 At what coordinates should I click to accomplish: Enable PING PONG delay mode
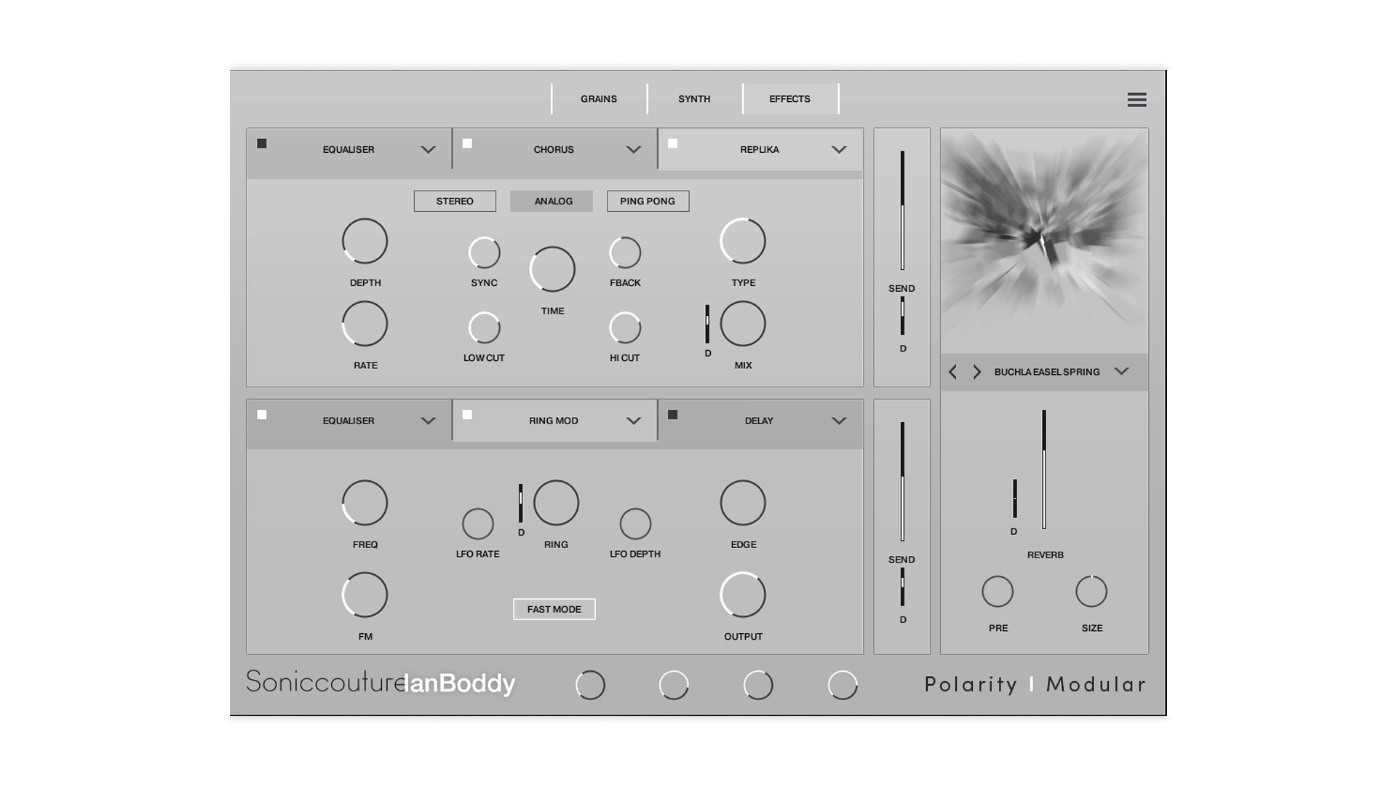pyautogui.click(x=648, y=201)
